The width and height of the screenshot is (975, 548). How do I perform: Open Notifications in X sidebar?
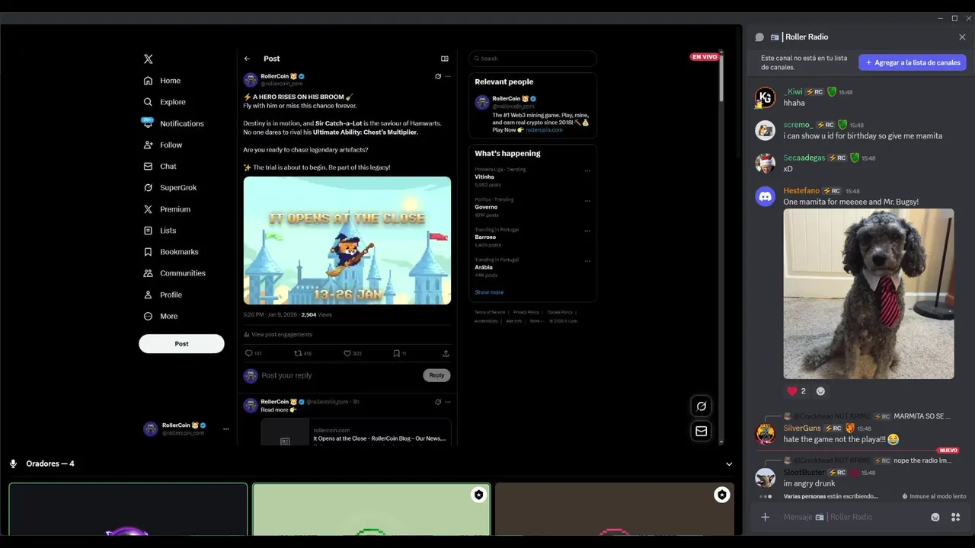click(174, 123)
